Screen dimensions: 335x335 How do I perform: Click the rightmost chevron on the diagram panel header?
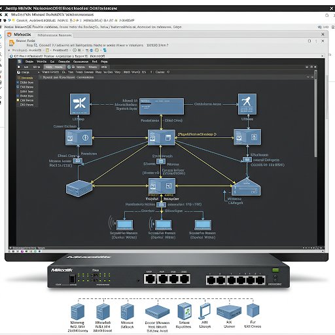tap(312, 77)
